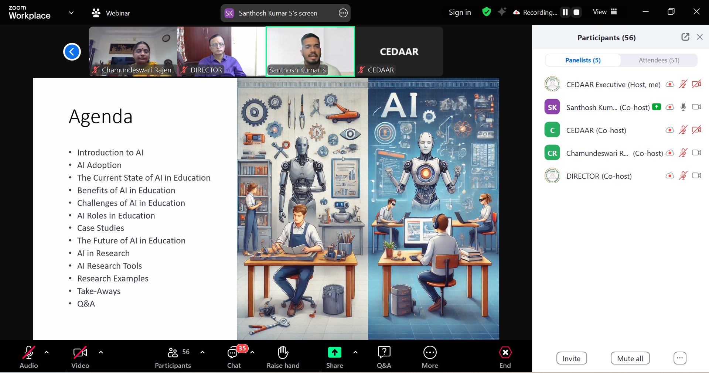Open the Raise hand control
The height and width of the screenshot is (373, 709).
[283, 357]
